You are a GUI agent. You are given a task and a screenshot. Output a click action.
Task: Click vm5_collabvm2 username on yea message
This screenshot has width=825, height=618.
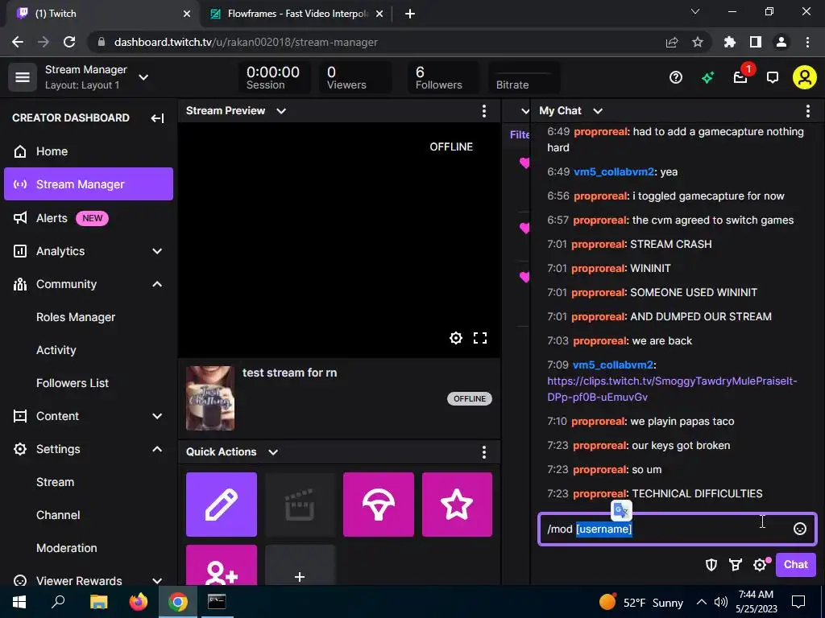point(614,172)
